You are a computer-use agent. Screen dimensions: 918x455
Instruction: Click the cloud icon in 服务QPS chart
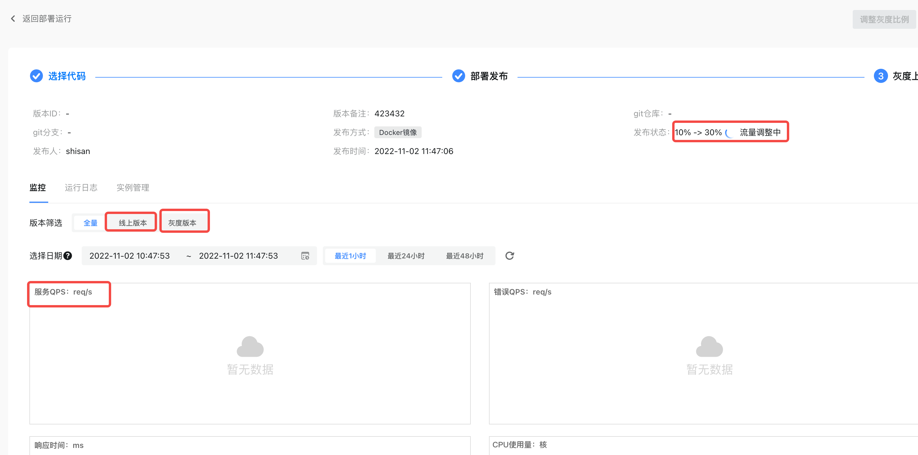pyautogui.click(x=250, y=346)
